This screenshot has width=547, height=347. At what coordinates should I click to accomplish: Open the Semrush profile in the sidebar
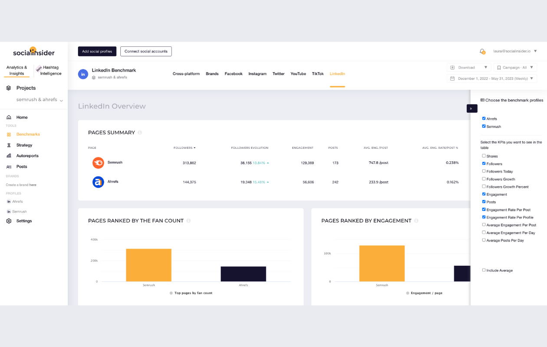tap(20, 212)
